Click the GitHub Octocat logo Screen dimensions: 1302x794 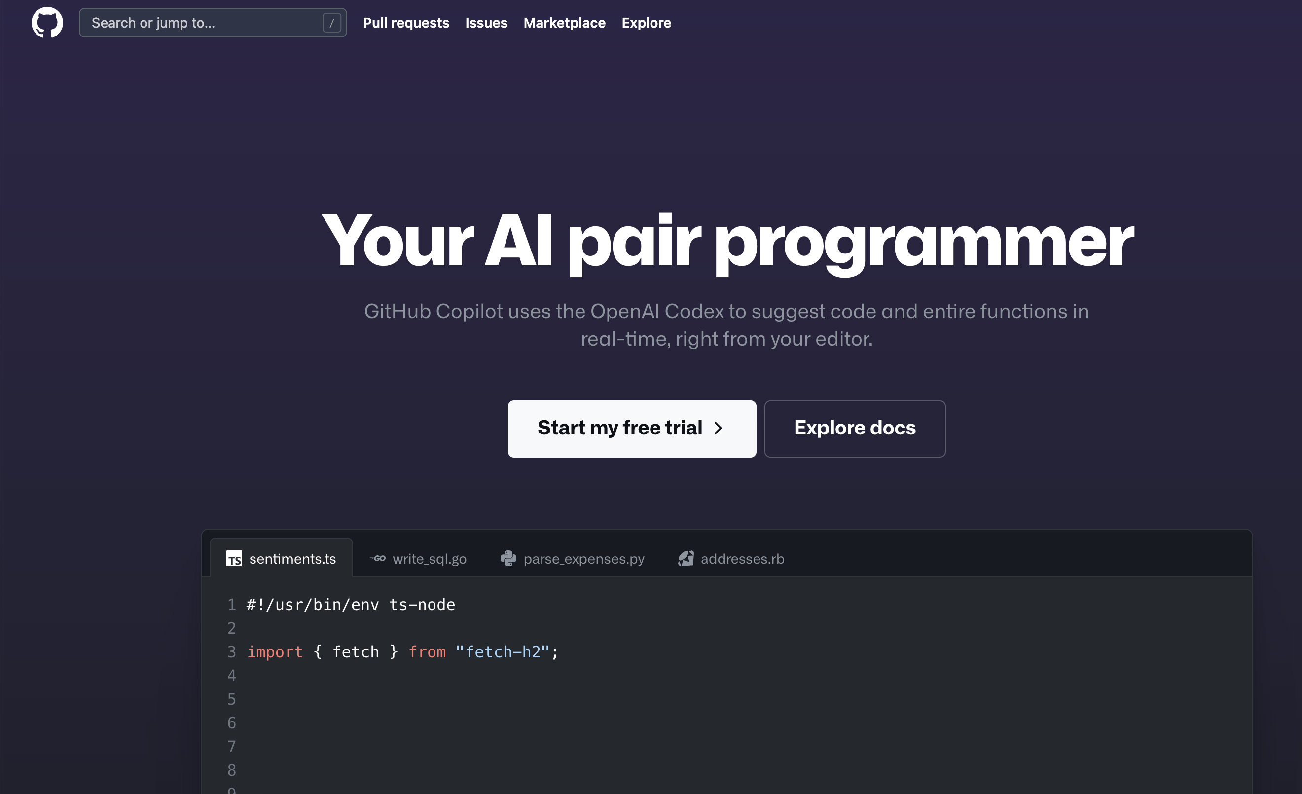tap(47, 23)
